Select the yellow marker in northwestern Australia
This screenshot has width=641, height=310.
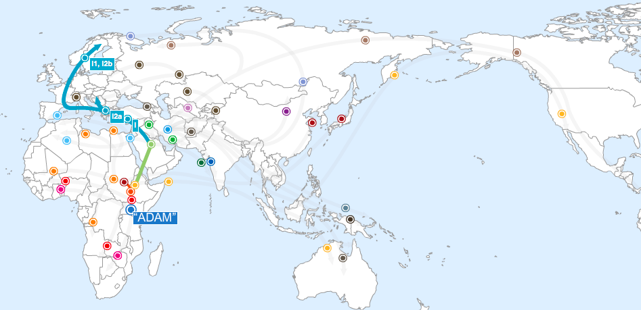point(327,248)
